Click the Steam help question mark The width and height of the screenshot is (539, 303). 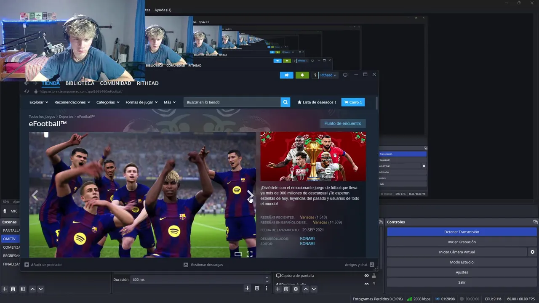click(x=315, y=75)
